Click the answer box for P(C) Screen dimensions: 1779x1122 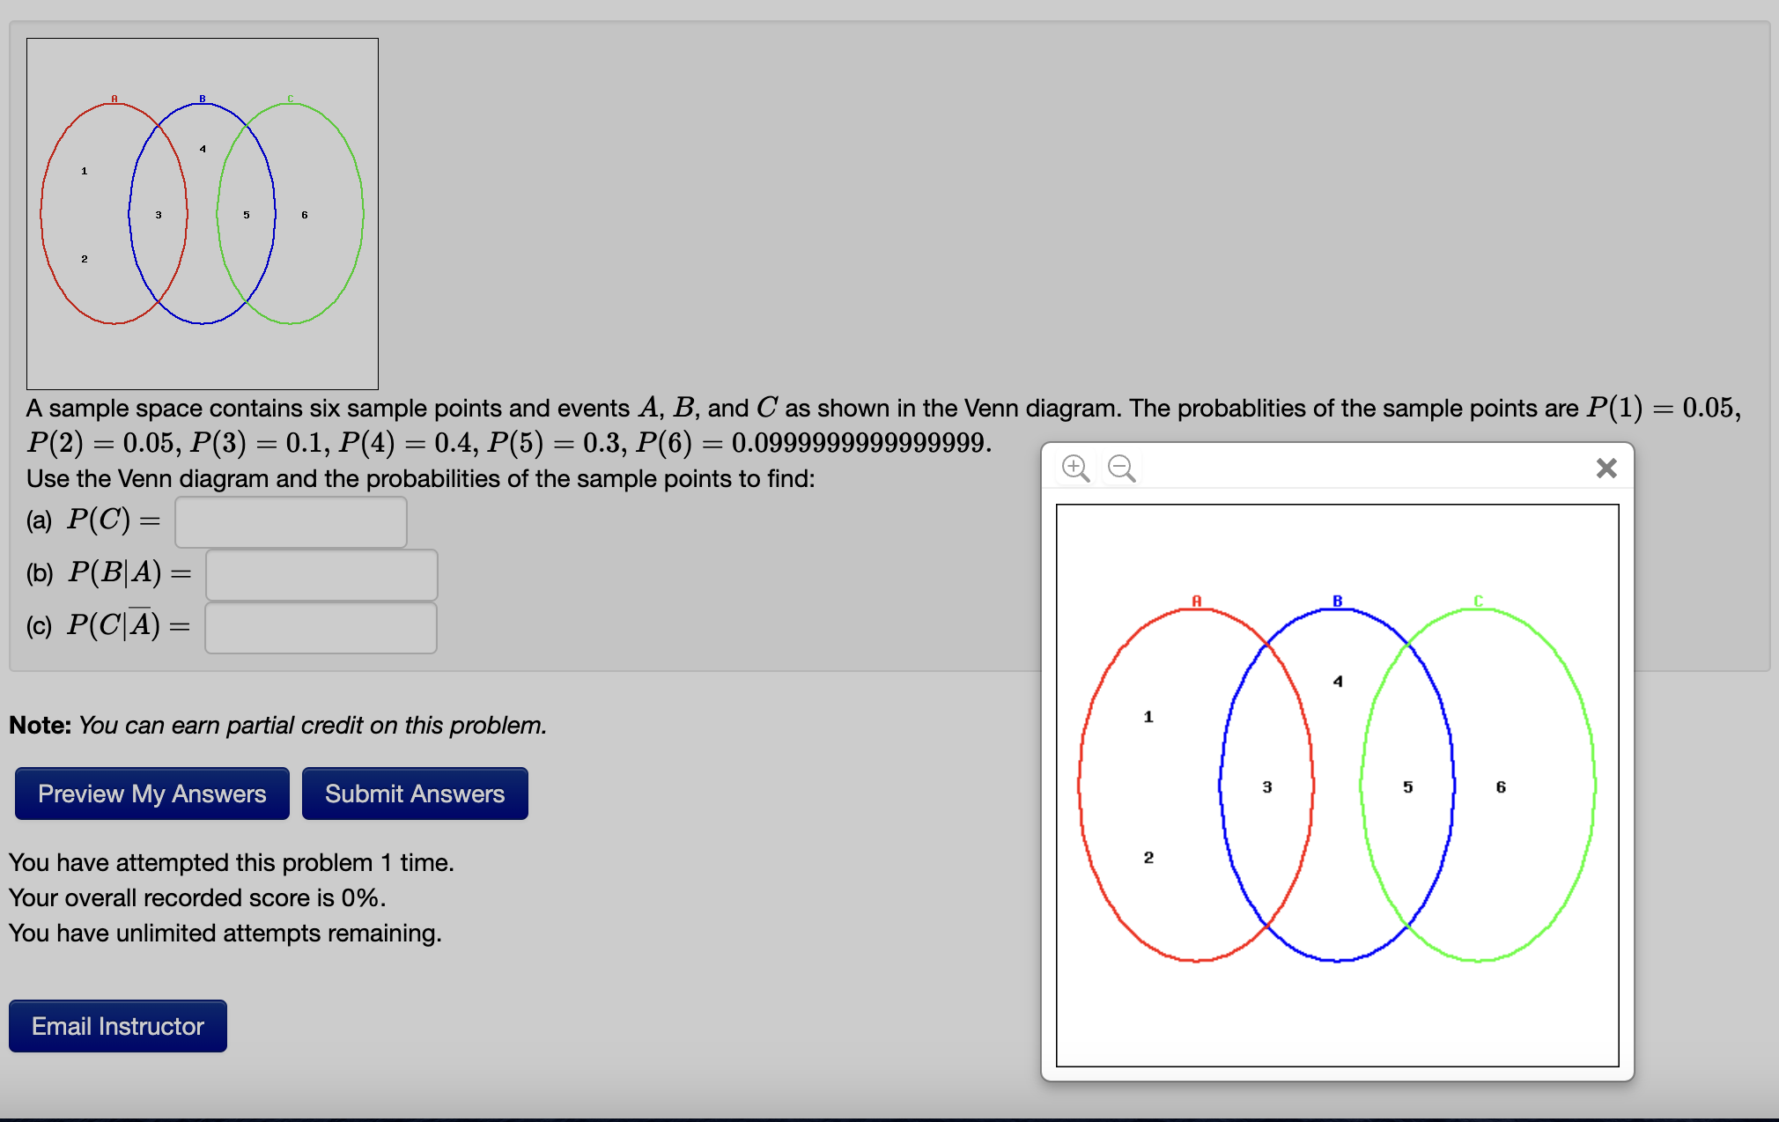click(291, 521)
